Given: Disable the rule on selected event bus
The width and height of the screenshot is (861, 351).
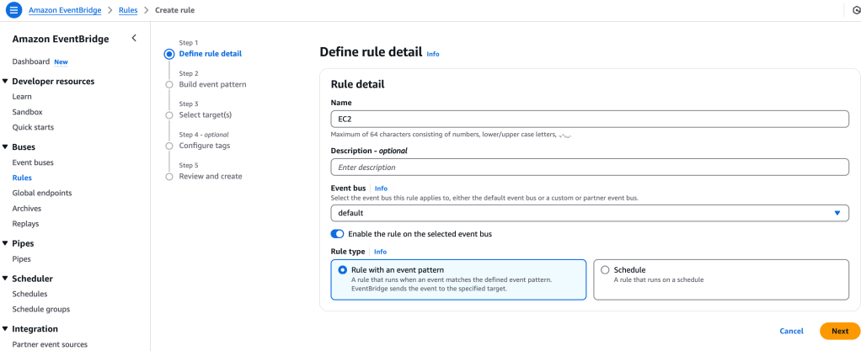Looking at the screenshot, I should [x=338, y=234].
